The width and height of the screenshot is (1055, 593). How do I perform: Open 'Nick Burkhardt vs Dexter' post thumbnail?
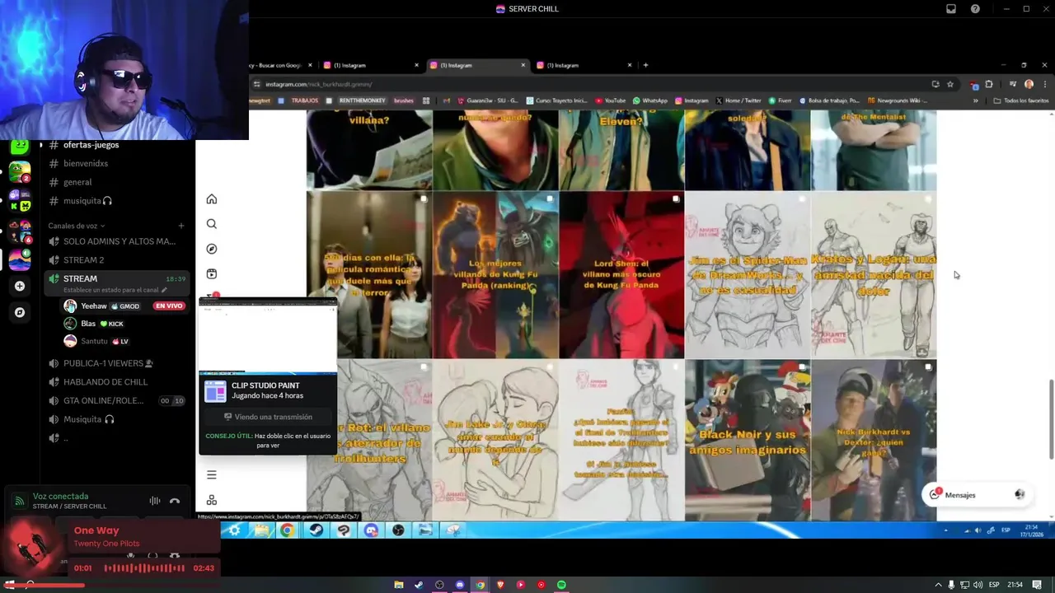[874, 441]
